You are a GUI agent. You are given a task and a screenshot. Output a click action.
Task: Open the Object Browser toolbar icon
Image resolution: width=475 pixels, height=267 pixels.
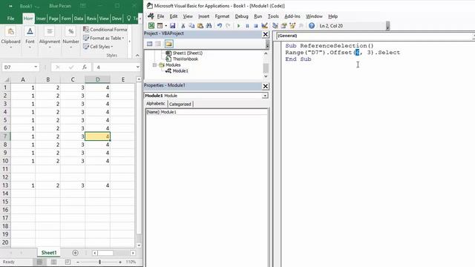coord(292,26)
